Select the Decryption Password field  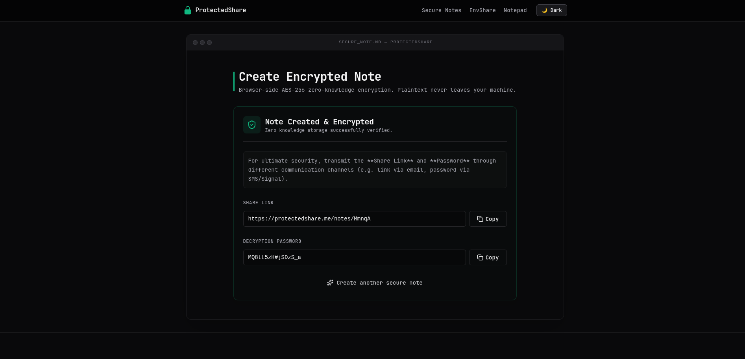354,257
